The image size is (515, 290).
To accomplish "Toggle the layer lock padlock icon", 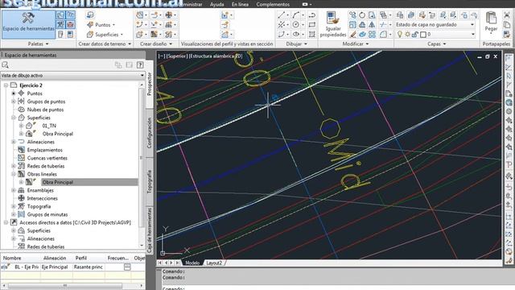I will coord(415,34).
